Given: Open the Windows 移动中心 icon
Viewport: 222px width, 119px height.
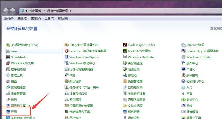Looking at the screenshot, I should tap(66, 63).
